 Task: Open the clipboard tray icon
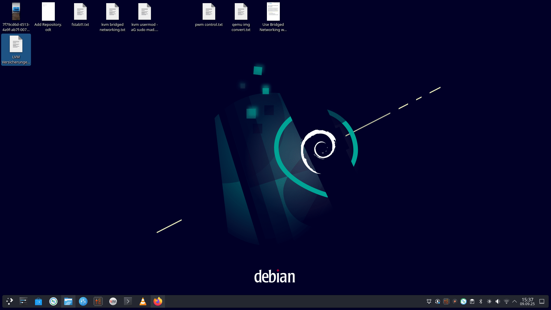pos(472,301)
